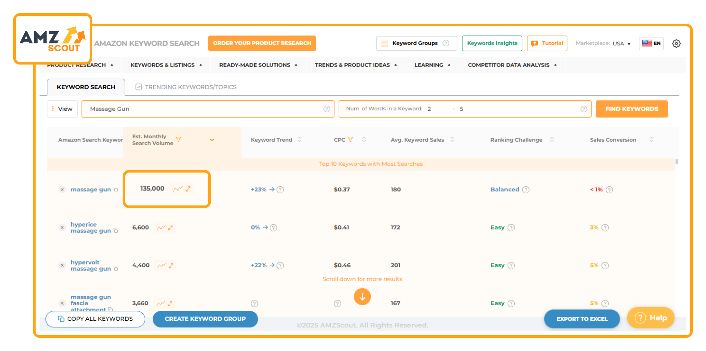
Task: Click help icon next to Balanced challenge
Action: coord(526,190)
